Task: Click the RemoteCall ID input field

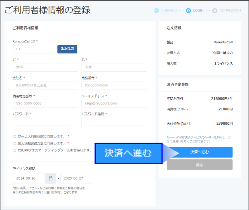Action: 34,49
